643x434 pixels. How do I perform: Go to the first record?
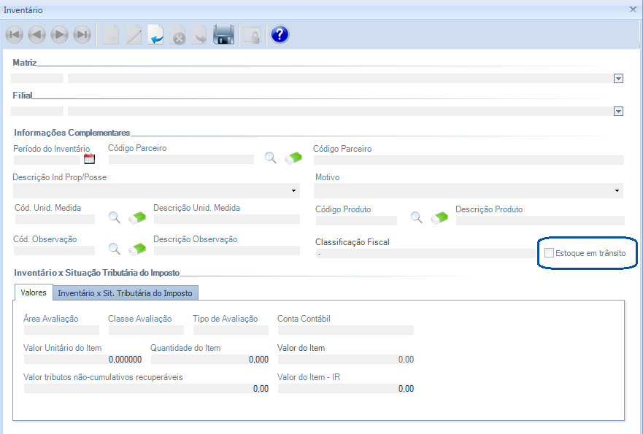coord(14,34)
